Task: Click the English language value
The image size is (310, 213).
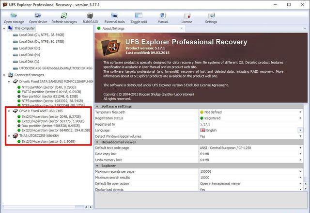Action: [x=209, y=130]
